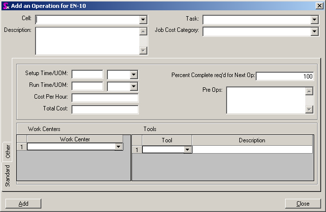
Task: Focus the Cost Per Hour field
Action: coord(105,98)
